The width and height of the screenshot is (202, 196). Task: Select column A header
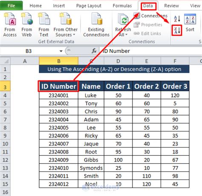point(25,61)
